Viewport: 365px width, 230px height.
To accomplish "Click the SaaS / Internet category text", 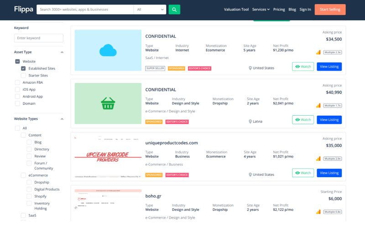I will [x=157, y=58].
